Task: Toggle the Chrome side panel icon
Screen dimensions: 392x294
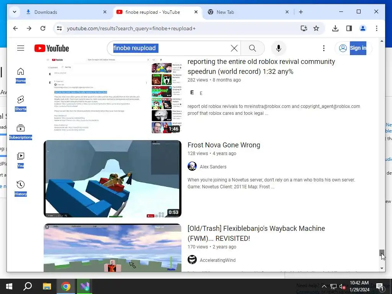Action: tap(349, 28)
